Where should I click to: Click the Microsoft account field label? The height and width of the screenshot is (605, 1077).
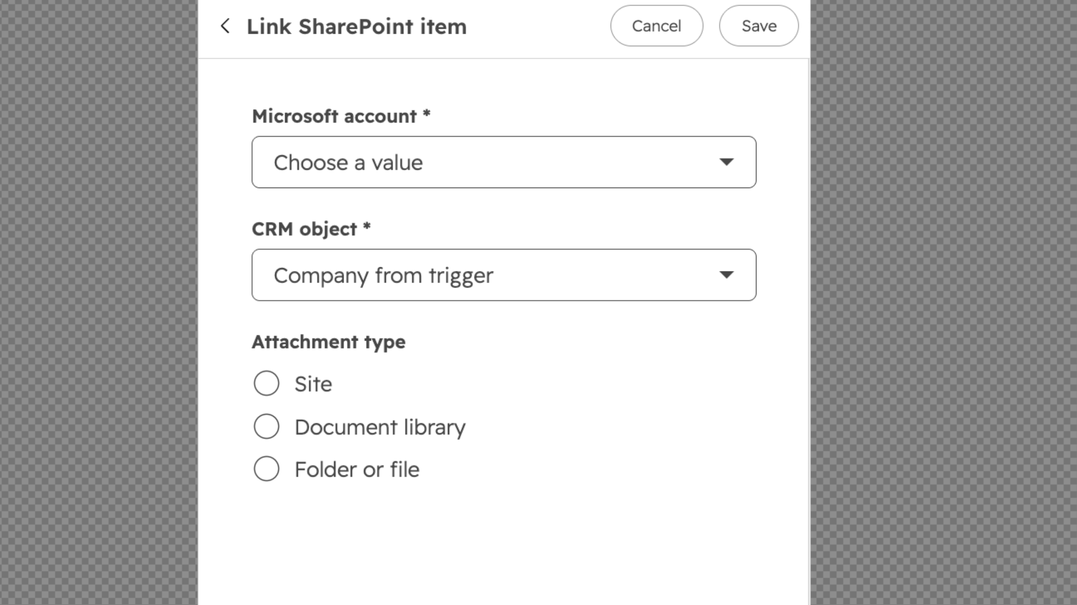[341, 116]
